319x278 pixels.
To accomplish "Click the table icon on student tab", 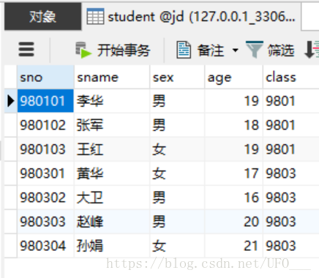I will (95, 16).
